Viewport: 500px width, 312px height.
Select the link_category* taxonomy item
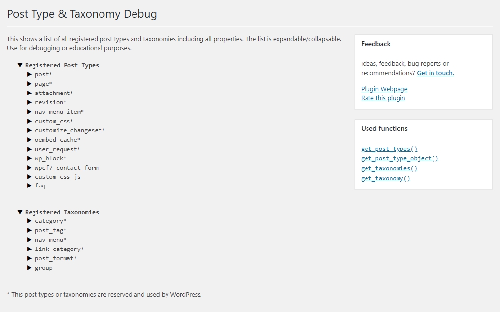coord(59,249)
